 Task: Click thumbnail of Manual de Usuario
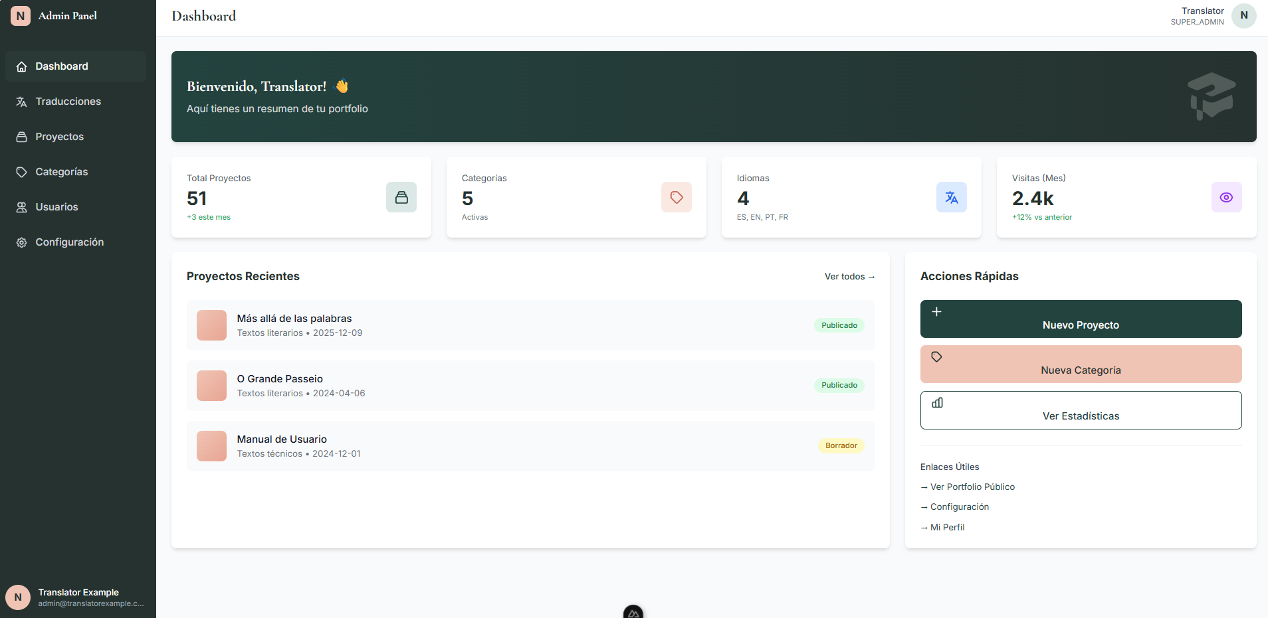pos(211,446)
